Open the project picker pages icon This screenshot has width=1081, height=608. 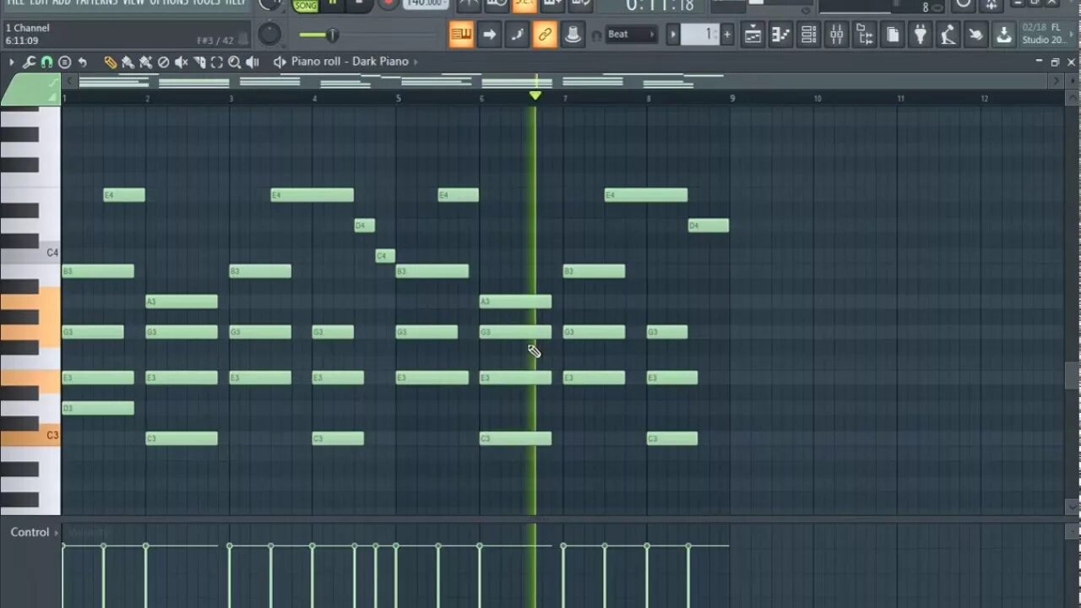coord(892,35)
